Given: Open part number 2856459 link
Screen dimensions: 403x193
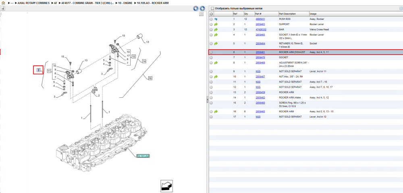Looking at the screenshot, I should pos(260,92).
